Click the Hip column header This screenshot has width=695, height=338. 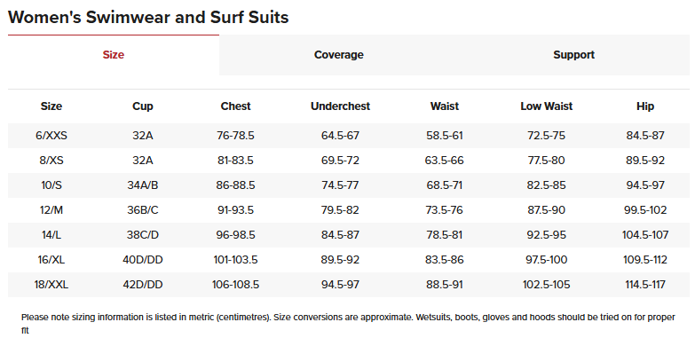click(645, 106)
